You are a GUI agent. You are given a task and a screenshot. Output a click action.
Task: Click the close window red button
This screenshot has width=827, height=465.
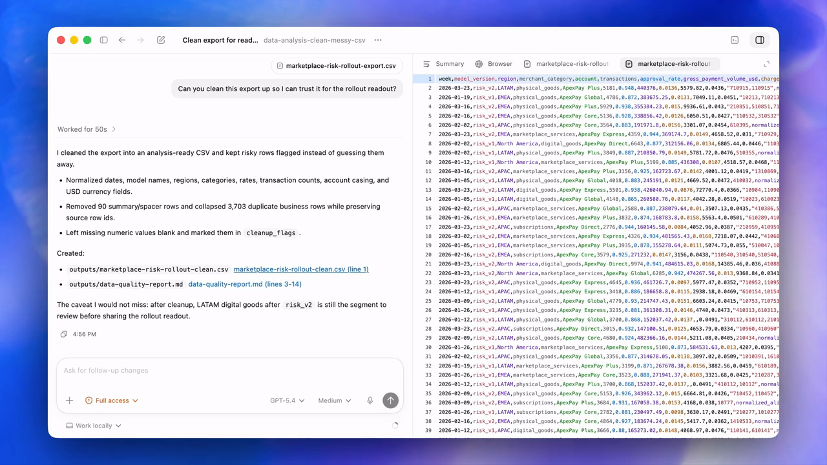(61, 40)
